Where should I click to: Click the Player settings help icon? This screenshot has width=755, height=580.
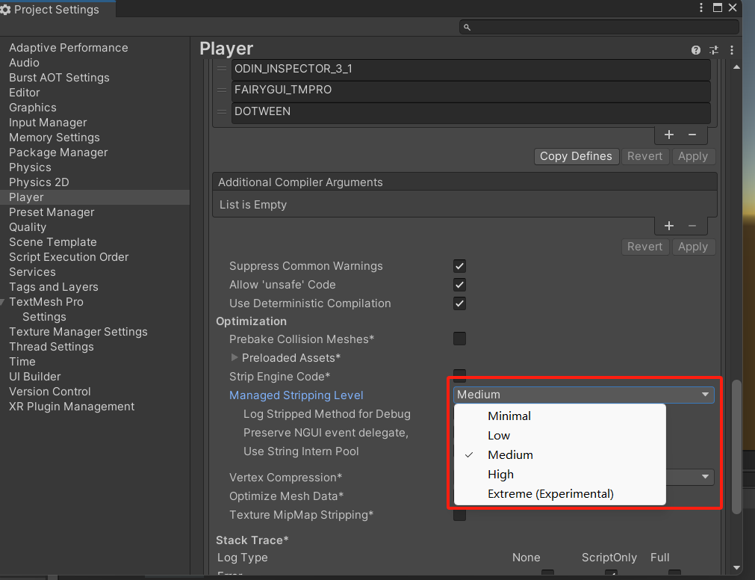point(695,49)
